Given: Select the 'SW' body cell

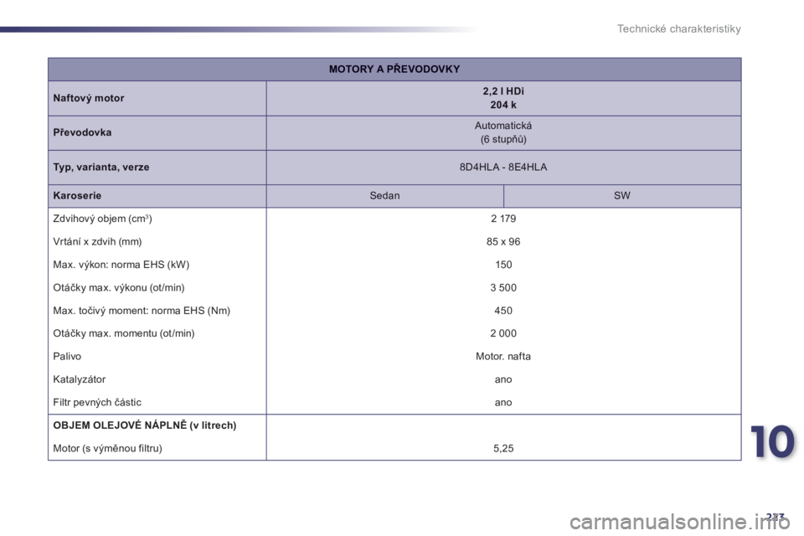Looking at the screenshot, I should (x=622, y=196).
